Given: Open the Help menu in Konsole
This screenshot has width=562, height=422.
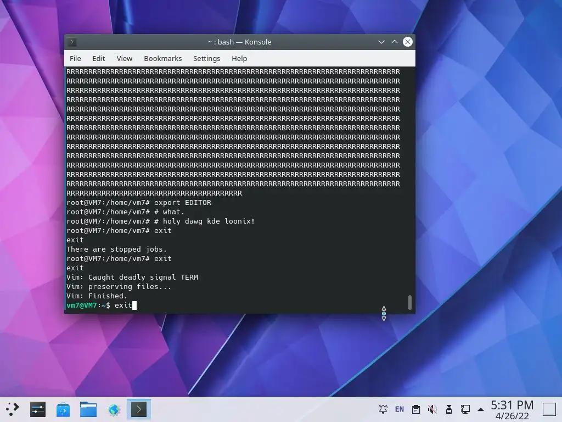Looking at the screenshot, I should [239, 58].
